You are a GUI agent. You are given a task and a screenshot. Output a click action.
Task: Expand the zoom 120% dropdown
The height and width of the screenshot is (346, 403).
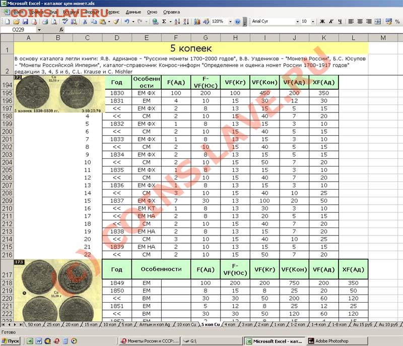230,22
